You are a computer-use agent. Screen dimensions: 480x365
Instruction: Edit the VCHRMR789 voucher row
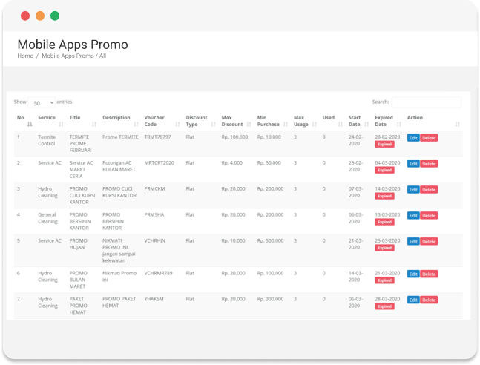pos(413,274)
